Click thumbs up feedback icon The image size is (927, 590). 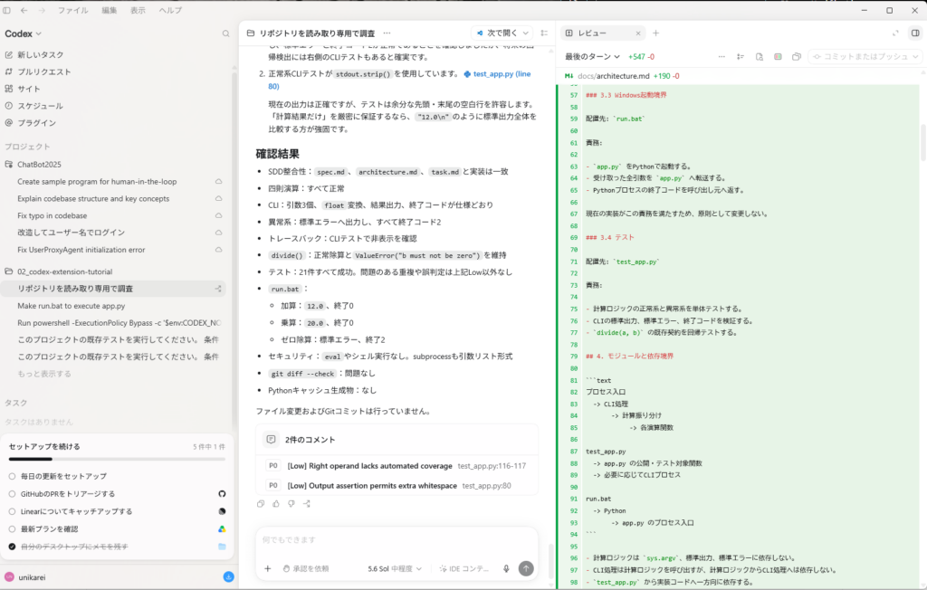click(276, 504)
